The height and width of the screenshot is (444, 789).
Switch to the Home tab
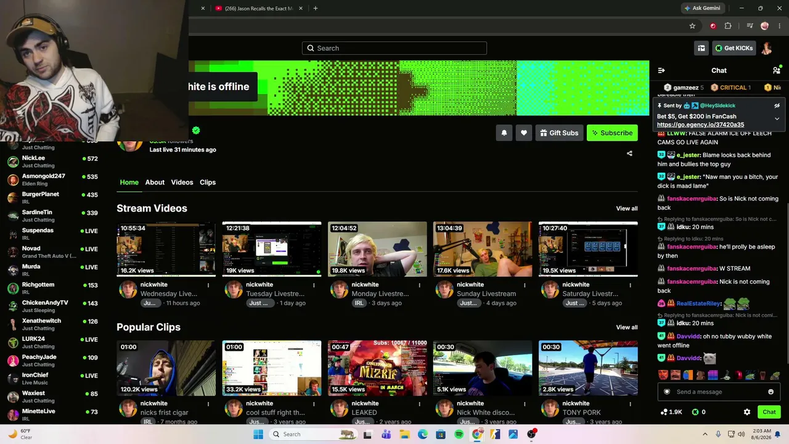click(x=129, y=183)
